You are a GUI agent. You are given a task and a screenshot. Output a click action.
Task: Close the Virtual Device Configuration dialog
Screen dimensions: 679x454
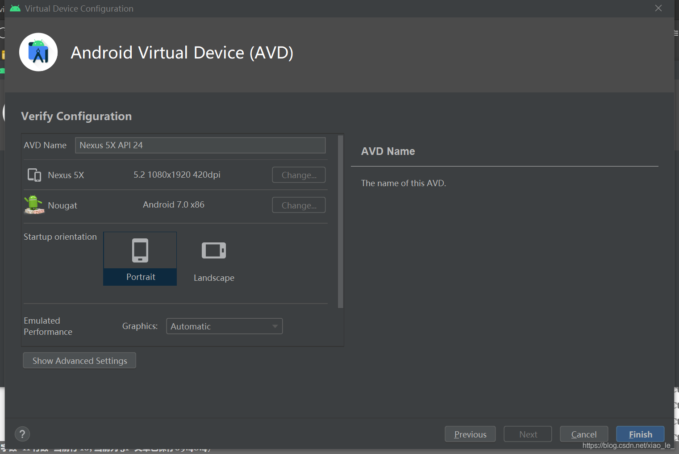[658, 8]
